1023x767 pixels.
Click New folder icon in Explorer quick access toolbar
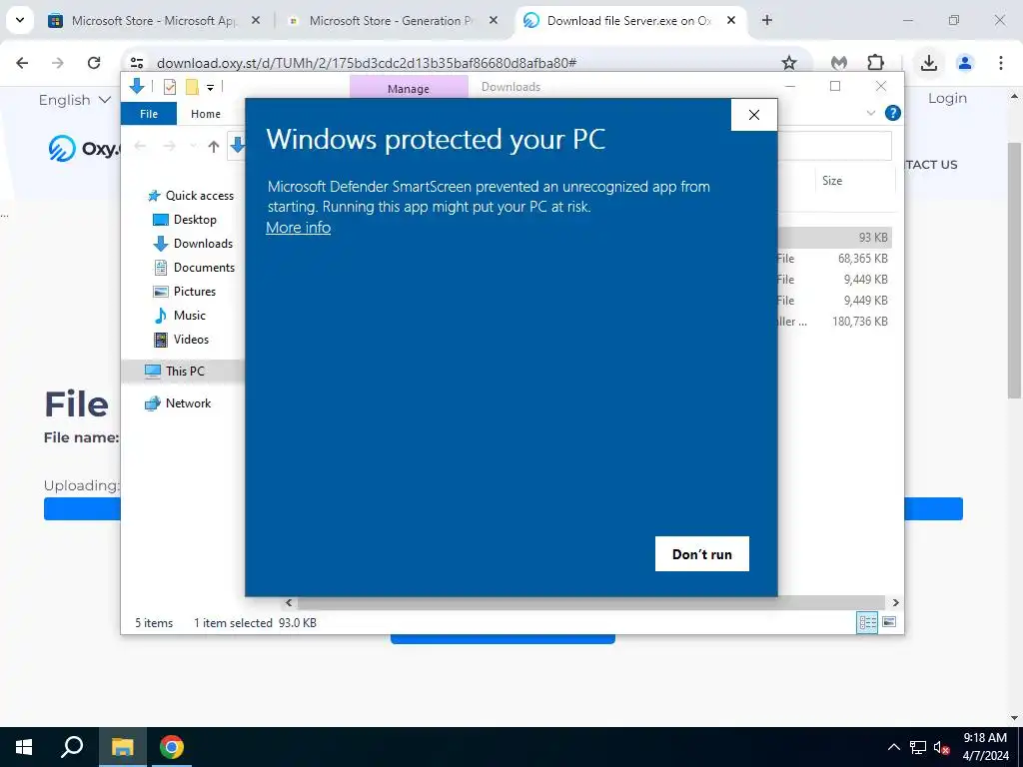pos(192,86)
